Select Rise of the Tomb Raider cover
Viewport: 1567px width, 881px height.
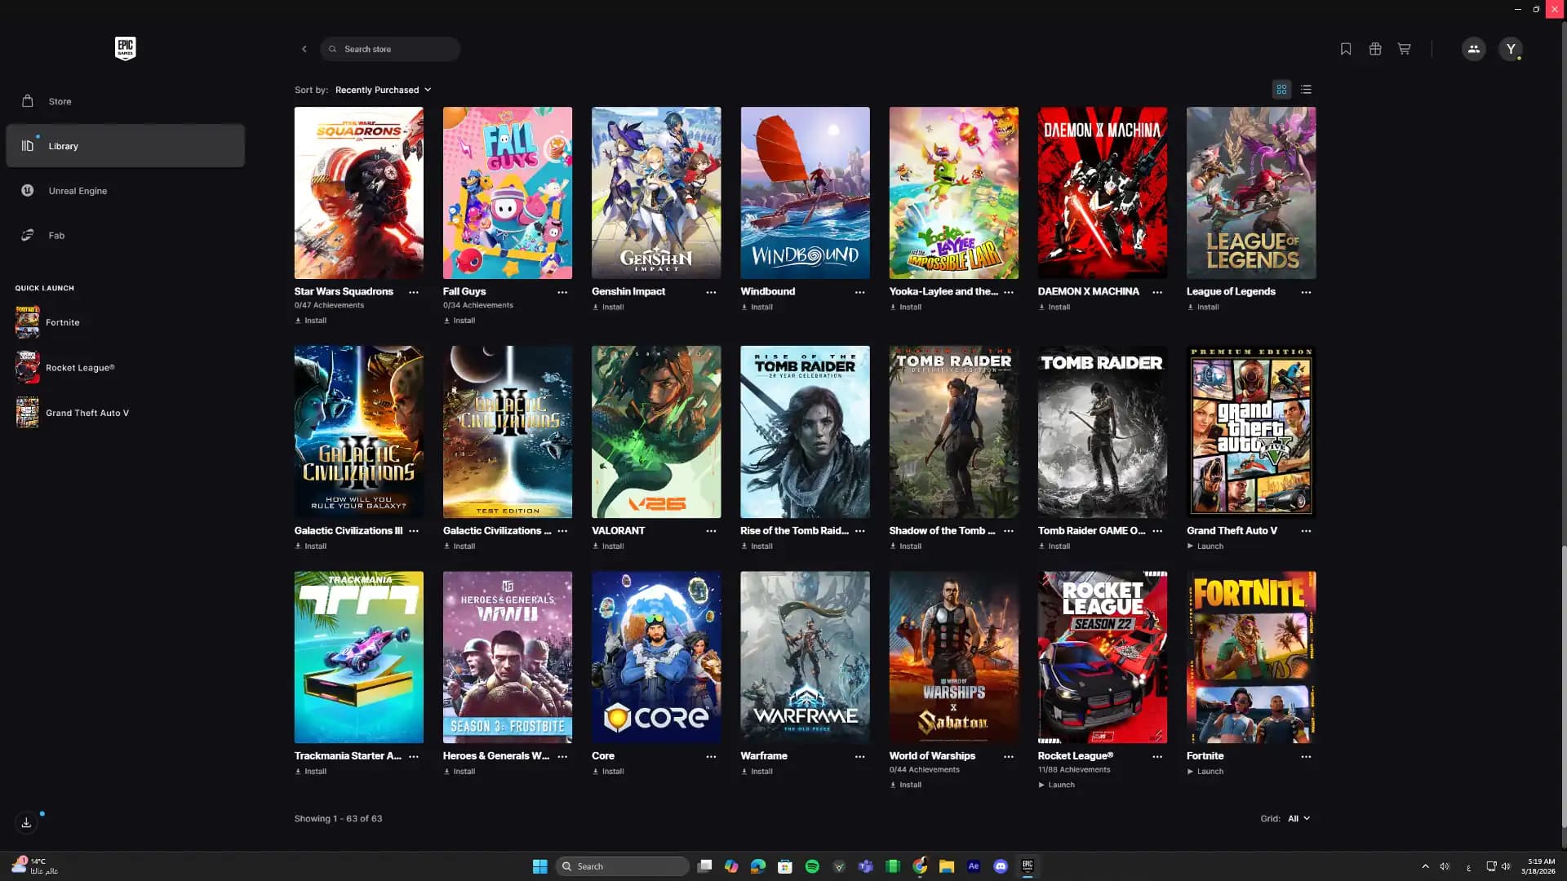coord(805,432)
